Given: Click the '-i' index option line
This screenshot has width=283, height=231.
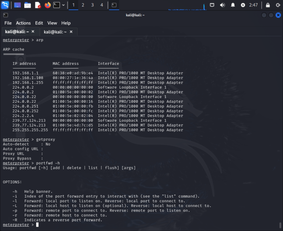Looking at the screenshot, I should pyautogui.click(x=106, y=196).
